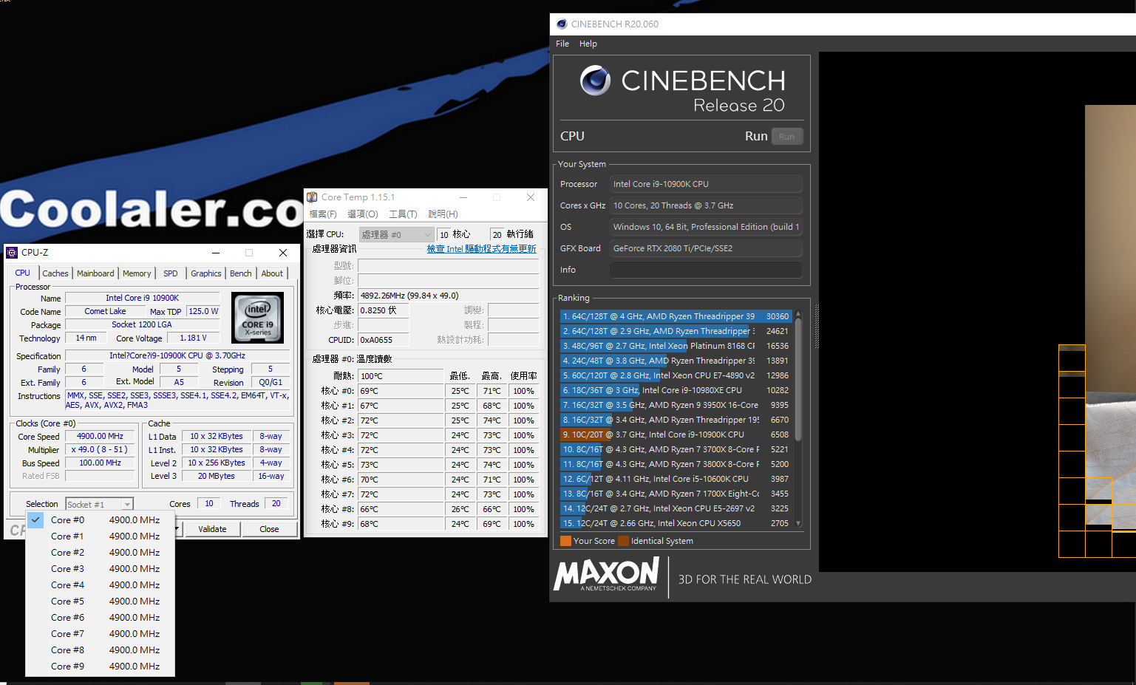Open the 選項(O) menu in Core Temp
This screenshot has height=685, width=1136.
pos(363,214)
